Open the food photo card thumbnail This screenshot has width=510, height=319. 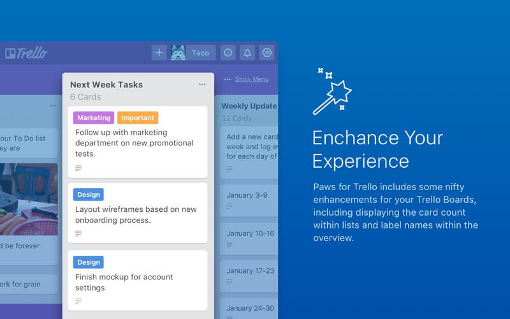coord(29,199)
